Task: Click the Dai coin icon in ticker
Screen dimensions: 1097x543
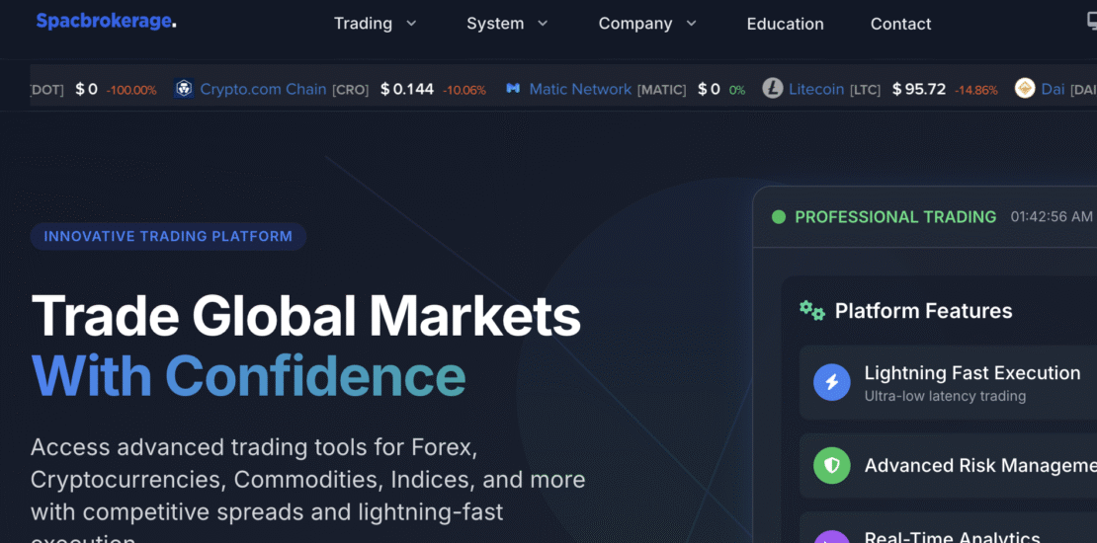Action: pyautogui.click(x=1025, y=89)
